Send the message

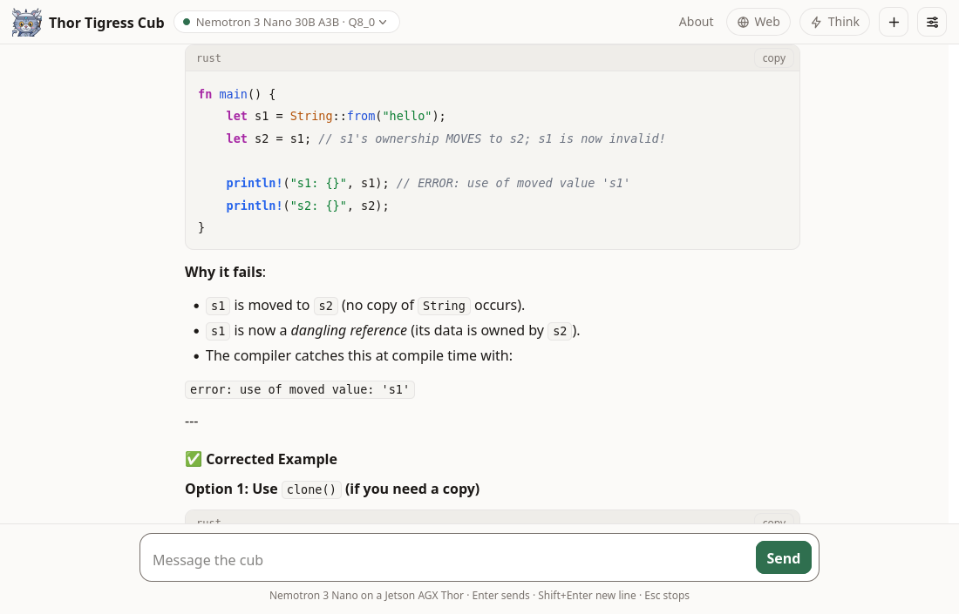click(783, 557)
